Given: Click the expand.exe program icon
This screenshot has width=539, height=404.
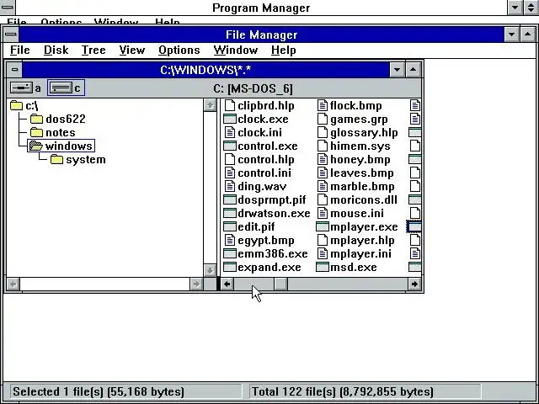Looking at the screenshot, I should (230, 268).
